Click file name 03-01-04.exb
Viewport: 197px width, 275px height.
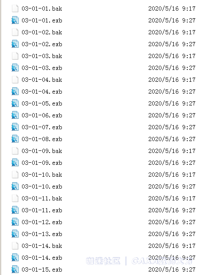42,92
